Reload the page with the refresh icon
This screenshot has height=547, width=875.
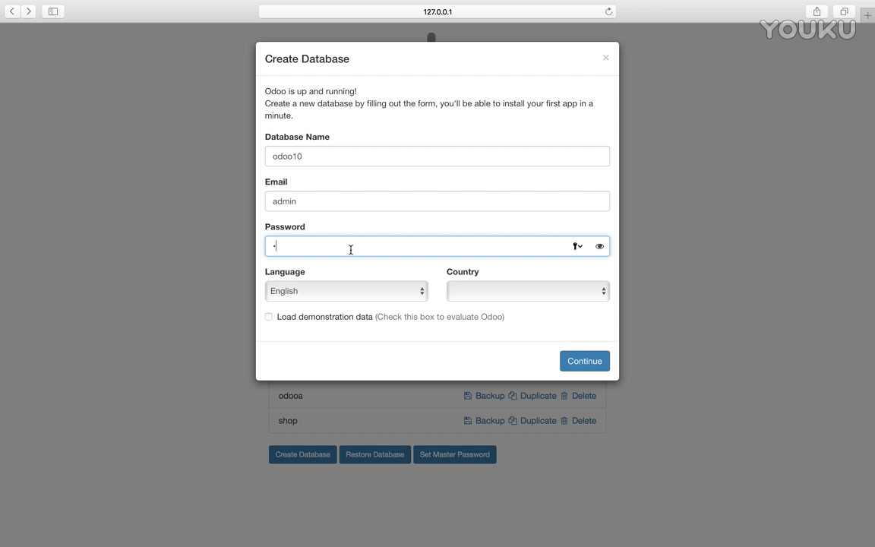608,11
